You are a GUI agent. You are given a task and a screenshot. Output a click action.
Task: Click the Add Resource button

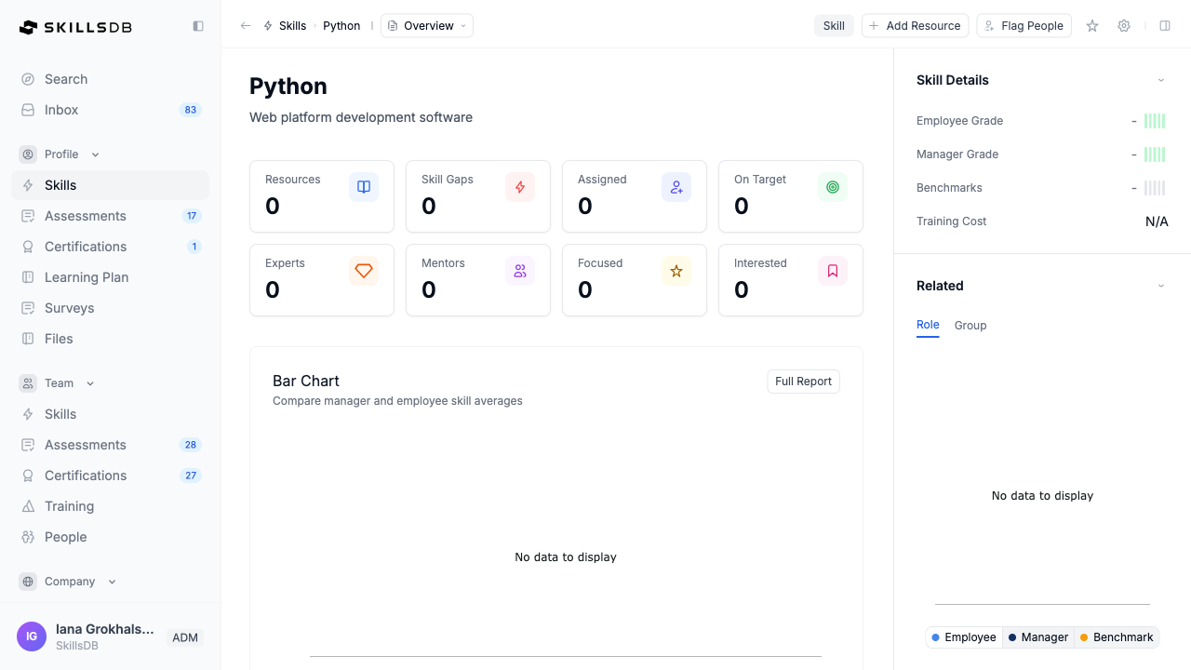pos(915,26)
